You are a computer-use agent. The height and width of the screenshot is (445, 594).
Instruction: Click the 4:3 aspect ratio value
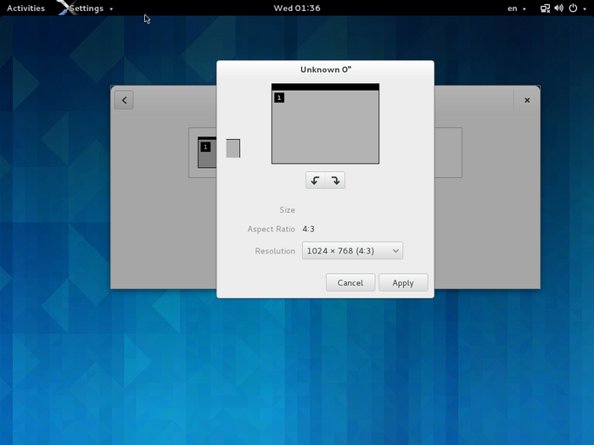click(308, 229)
